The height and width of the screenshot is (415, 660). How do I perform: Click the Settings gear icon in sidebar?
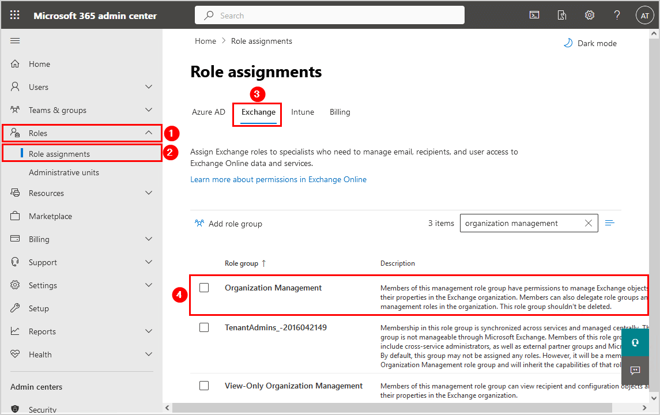[x=15, y=285]
